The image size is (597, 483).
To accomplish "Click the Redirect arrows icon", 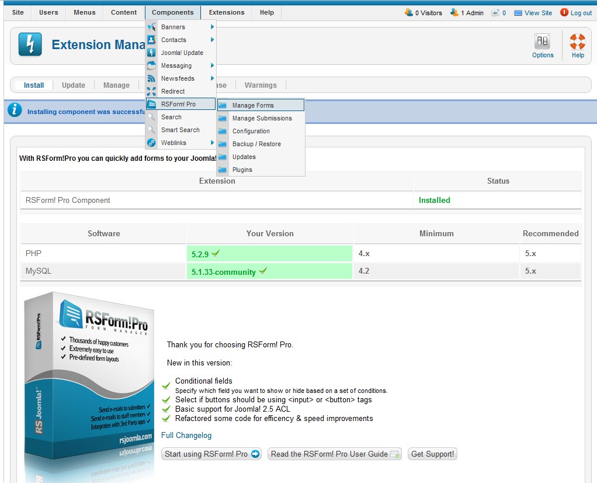I will pyautogui.click(x=151, y=91).
